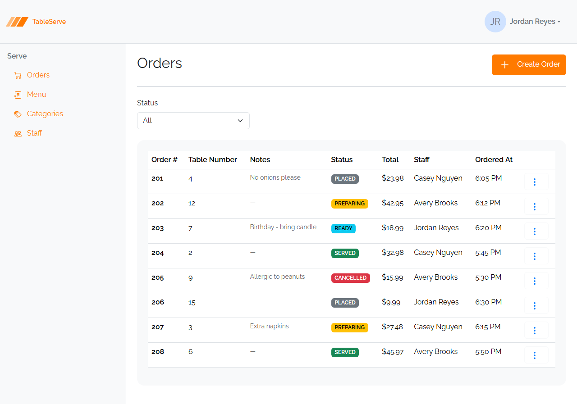Click the time 6:20 PM
The width and height of the screenshot is (577, 404).
pos(489,228)
